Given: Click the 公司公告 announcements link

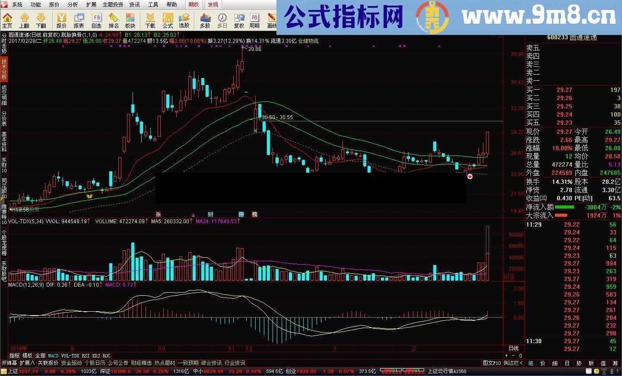Looking at the screenshot, I should click(x=118, y=363).
